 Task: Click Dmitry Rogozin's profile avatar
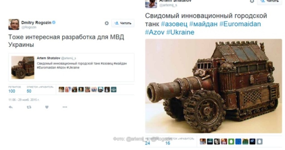[x=14, y=24]
